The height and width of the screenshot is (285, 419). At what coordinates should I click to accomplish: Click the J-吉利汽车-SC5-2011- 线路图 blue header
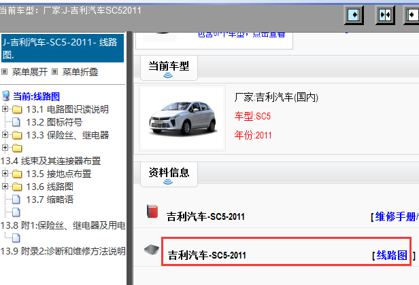pyautogui.click(x=63, y=48)
